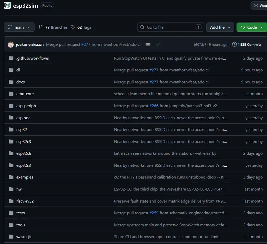This screenshot has width=267, height=244.
Task: Click the cli folder icon
Action: click(11, 70)
